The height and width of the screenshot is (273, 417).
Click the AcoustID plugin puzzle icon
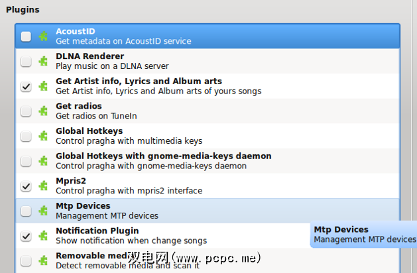44,36
